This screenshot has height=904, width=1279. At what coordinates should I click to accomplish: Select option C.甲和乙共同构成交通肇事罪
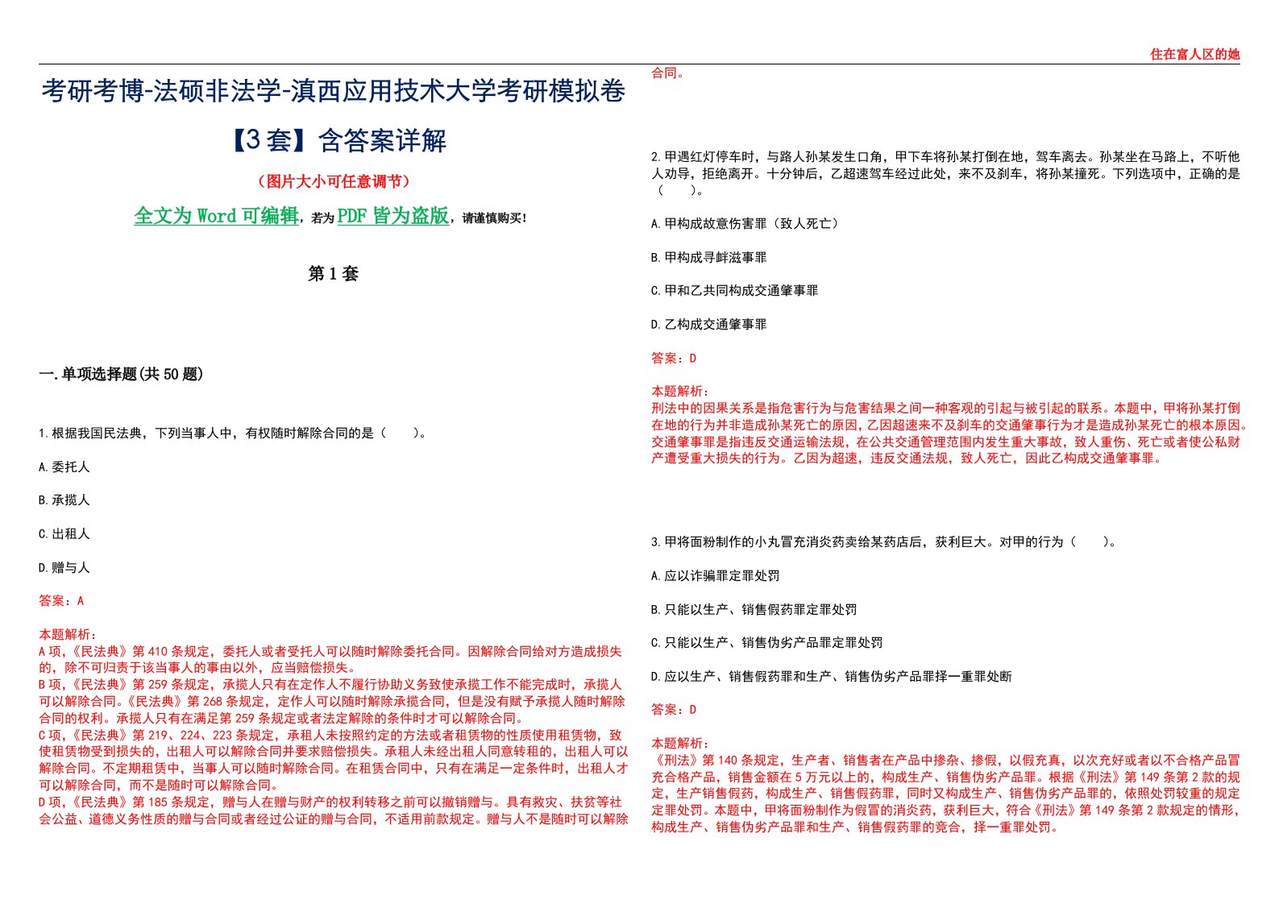point(735,291)
